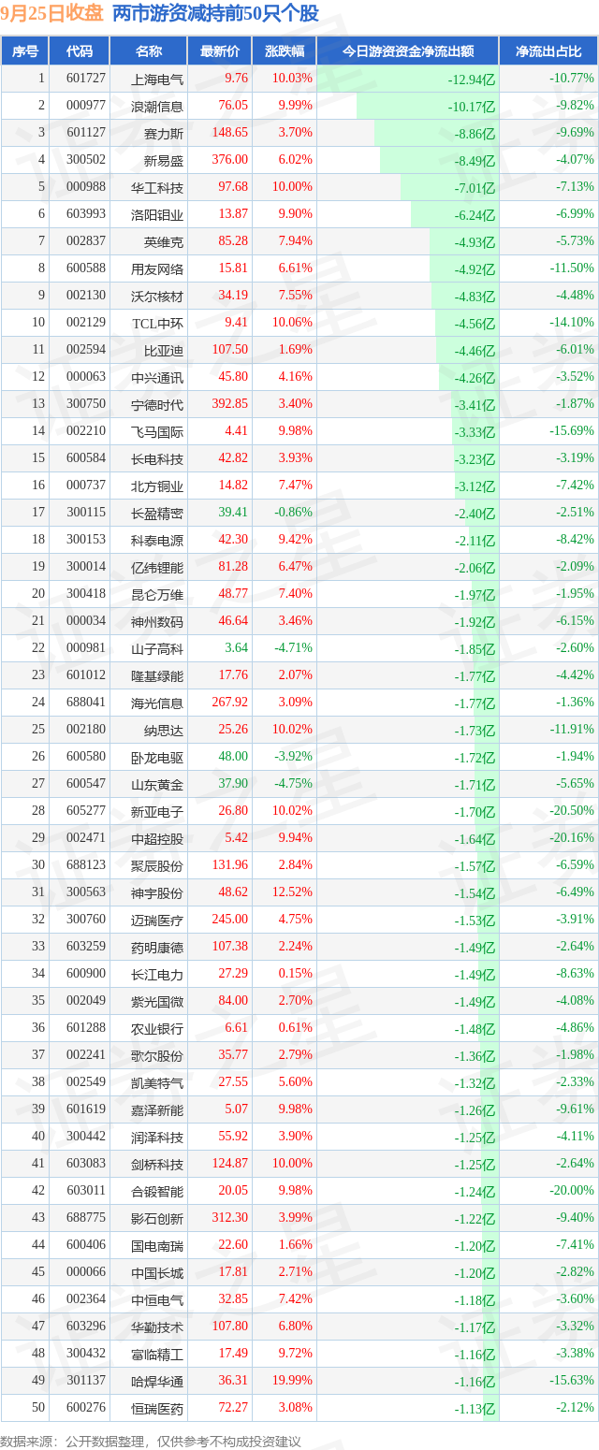
Task: Click 哈焊华通 change 19.99%
Action: point(293,1381)
